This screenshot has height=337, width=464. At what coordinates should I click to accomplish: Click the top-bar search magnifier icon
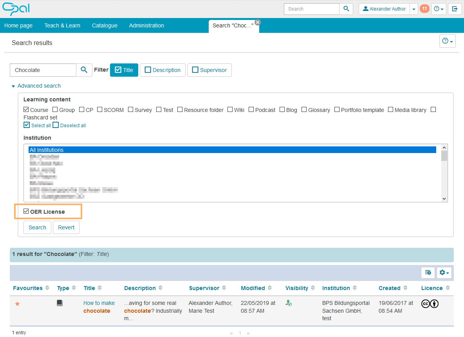coord(346,9)
